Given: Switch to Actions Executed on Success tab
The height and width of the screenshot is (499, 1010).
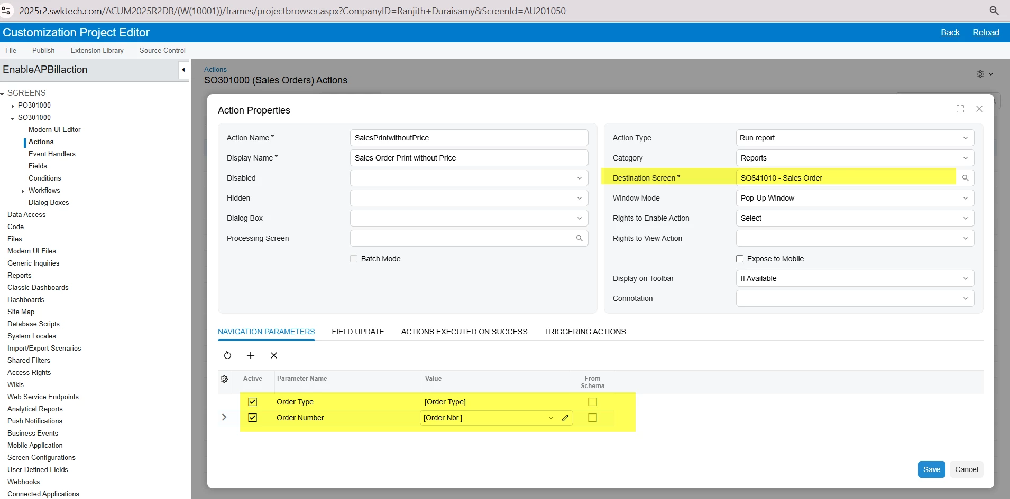Looking at the screenshot, I should coord(464,332).
